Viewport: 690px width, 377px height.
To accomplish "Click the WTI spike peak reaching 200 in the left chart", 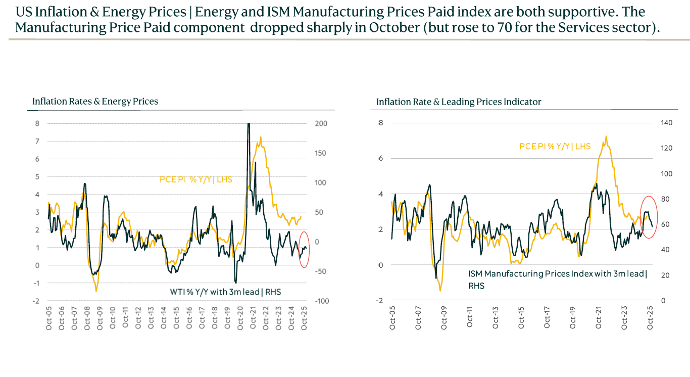I will click(x=248, y=124).
